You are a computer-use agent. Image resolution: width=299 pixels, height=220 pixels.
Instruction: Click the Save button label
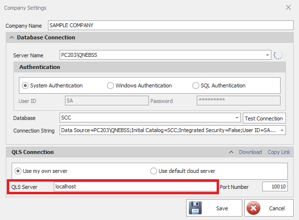click(x=222, y=208)
